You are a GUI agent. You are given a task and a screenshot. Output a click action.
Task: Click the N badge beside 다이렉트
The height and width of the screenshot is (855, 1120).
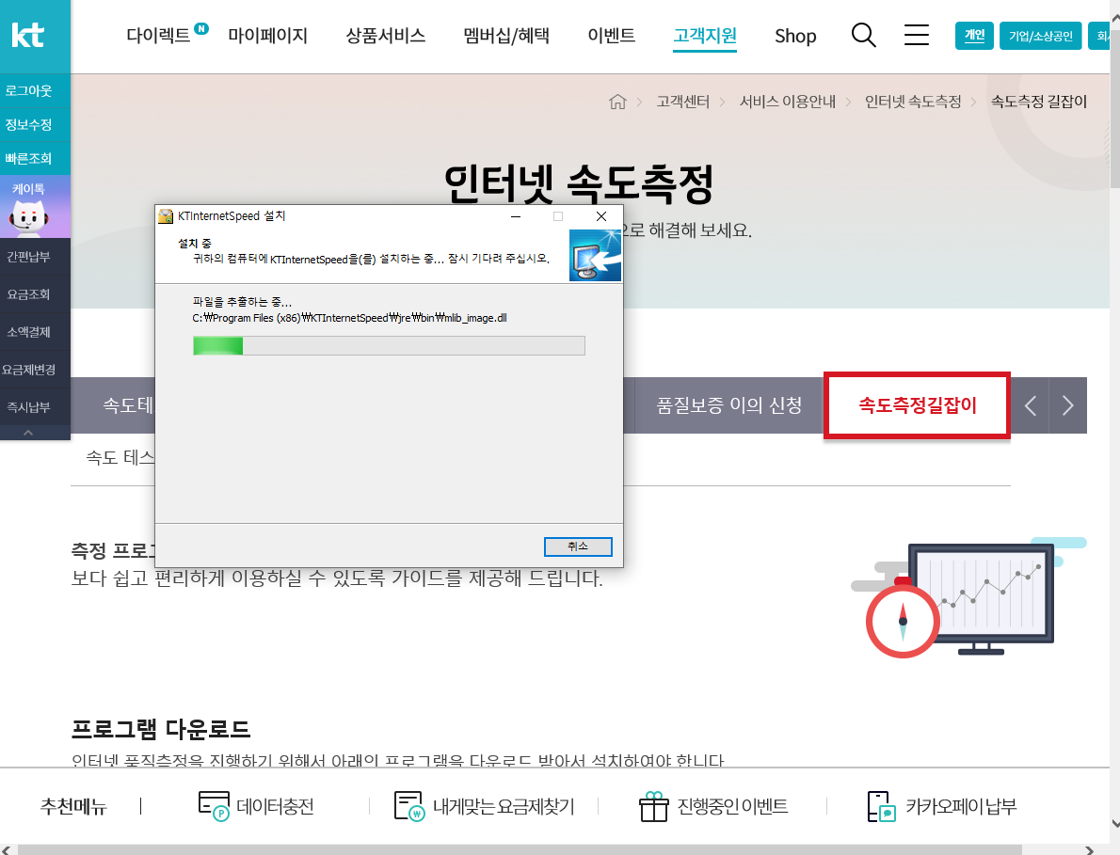pyautogui.click(x=201, y=28)
